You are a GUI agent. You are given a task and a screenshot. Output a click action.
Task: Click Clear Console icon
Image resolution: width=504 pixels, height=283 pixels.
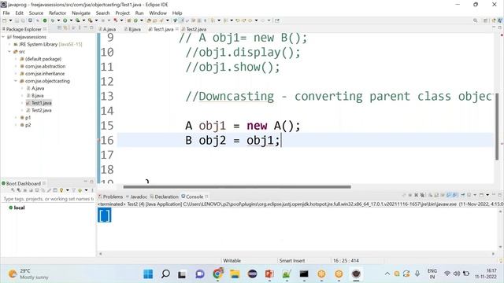[x=431, y=195]
